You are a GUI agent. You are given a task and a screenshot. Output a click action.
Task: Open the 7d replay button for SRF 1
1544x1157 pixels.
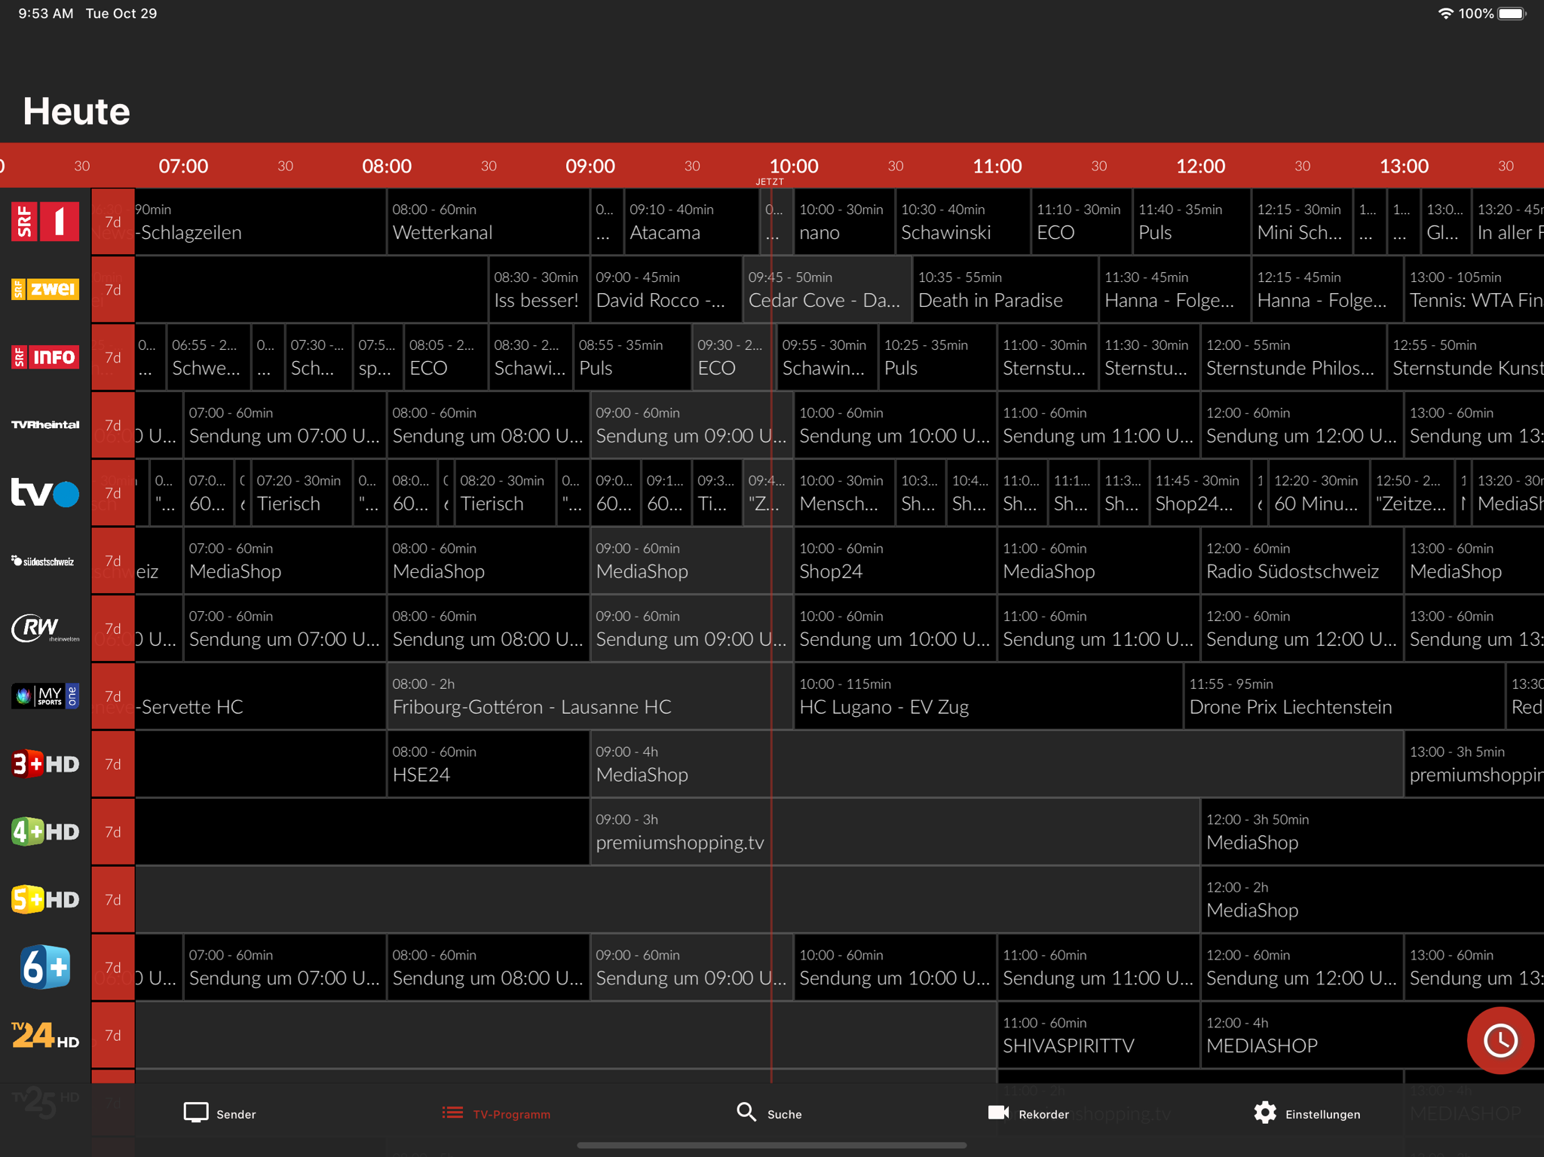click(x=113, y=222)
